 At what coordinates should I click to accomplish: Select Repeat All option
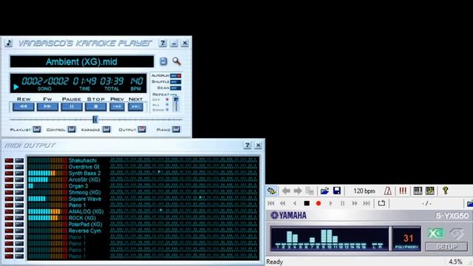[x=167, y=105]
